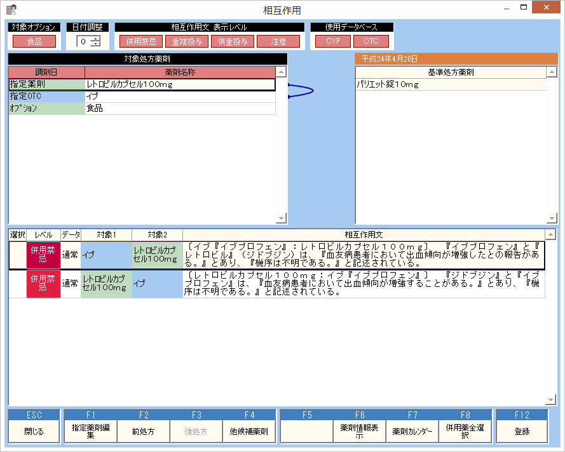Toggle the 注意 display level
565x452 pixels.
pyautogui.click(x=278, y=41)
